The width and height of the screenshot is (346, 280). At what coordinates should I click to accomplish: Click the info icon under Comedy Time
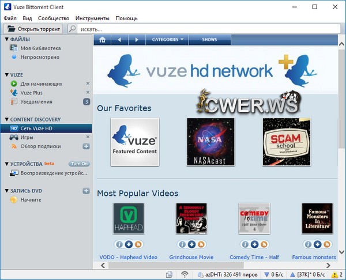(x=245, y=244)
